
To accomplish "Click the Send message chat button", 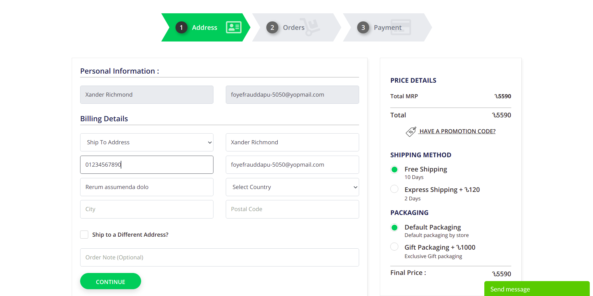I will pyautogui.click(x=537, y=289).
